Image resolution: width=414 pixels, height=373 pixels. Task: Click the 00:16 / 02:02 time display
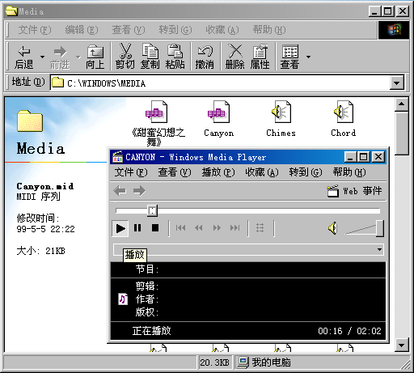349,331
